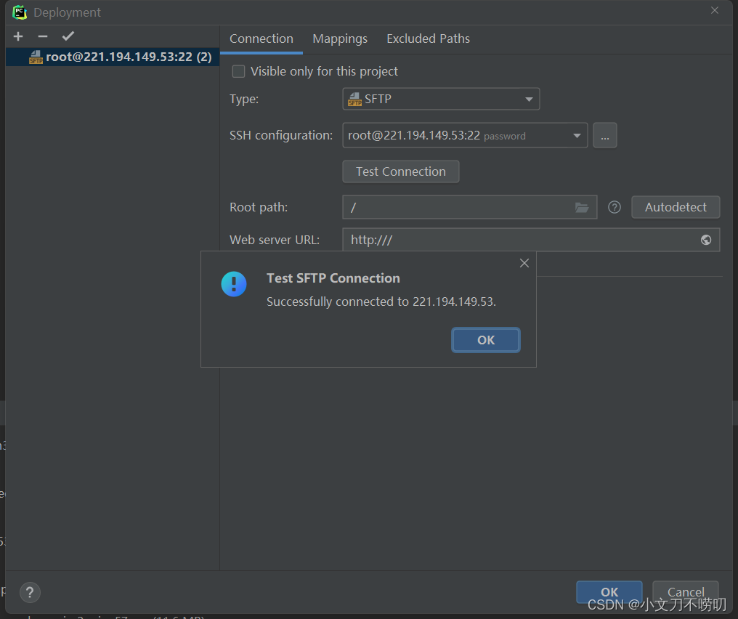Open help with bottom-left question mark
Viewport: 738px width, 619px height.
30,592
